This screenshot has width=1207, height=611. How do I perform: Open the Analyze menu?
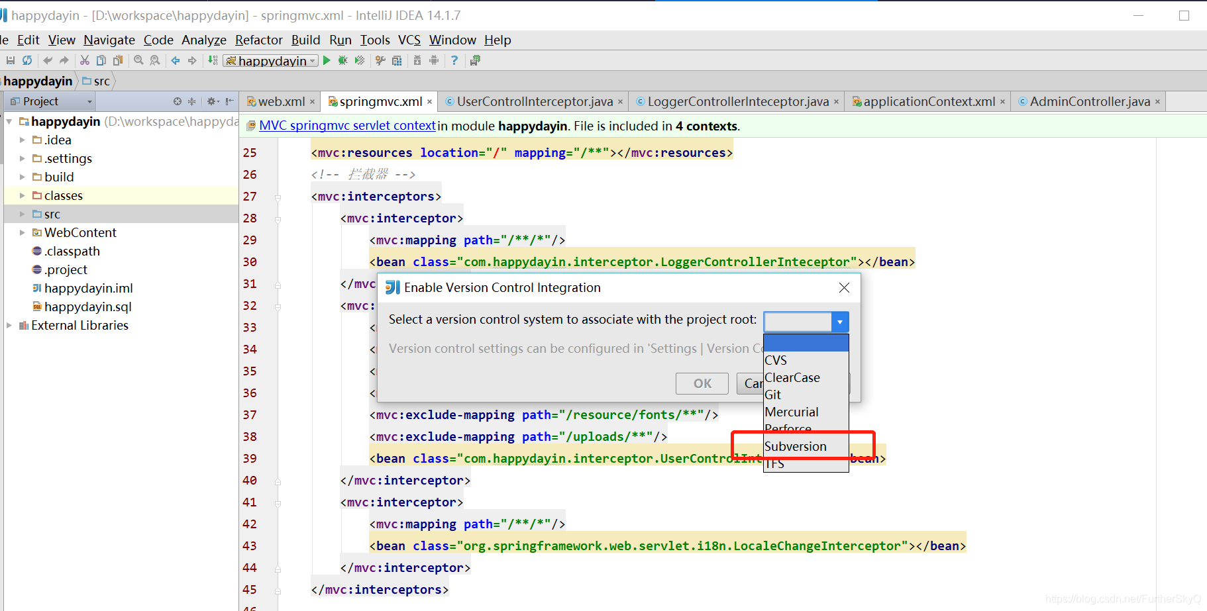click(204, 40)
